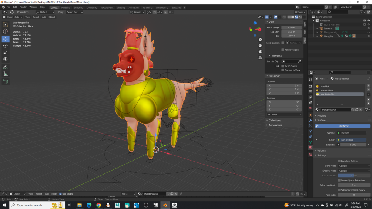
Task: Activate the Measure tool
Action: [5, 74]
